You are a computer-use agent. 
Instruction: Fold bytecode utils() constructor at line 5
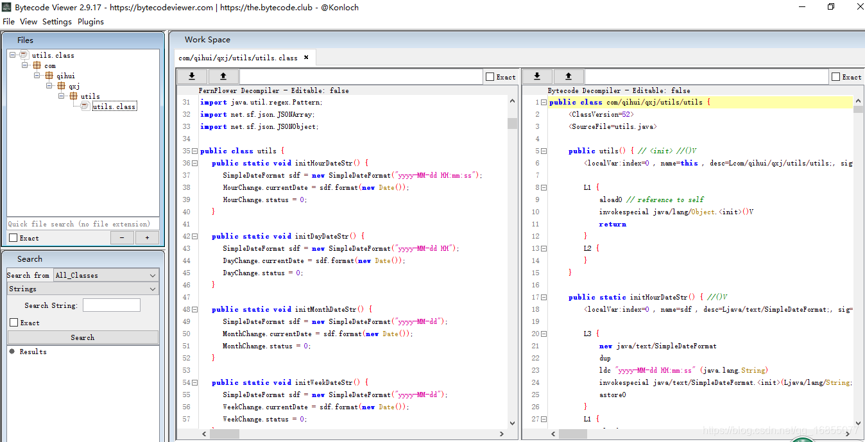click(544, 151)
